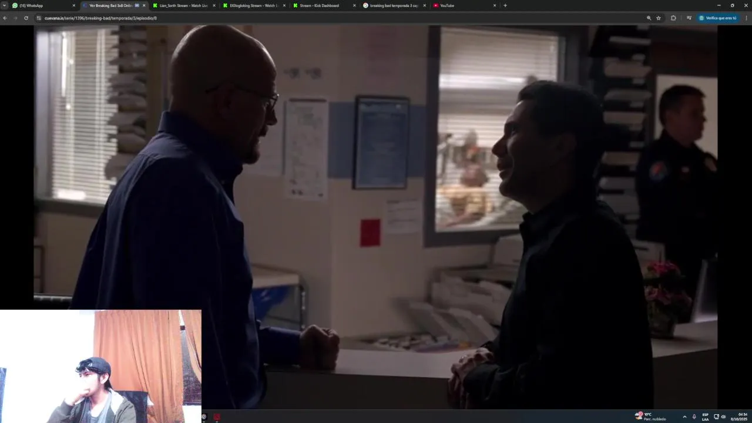
Task: Close the WhatsApp tab
Action: click(x=73, y=5)
